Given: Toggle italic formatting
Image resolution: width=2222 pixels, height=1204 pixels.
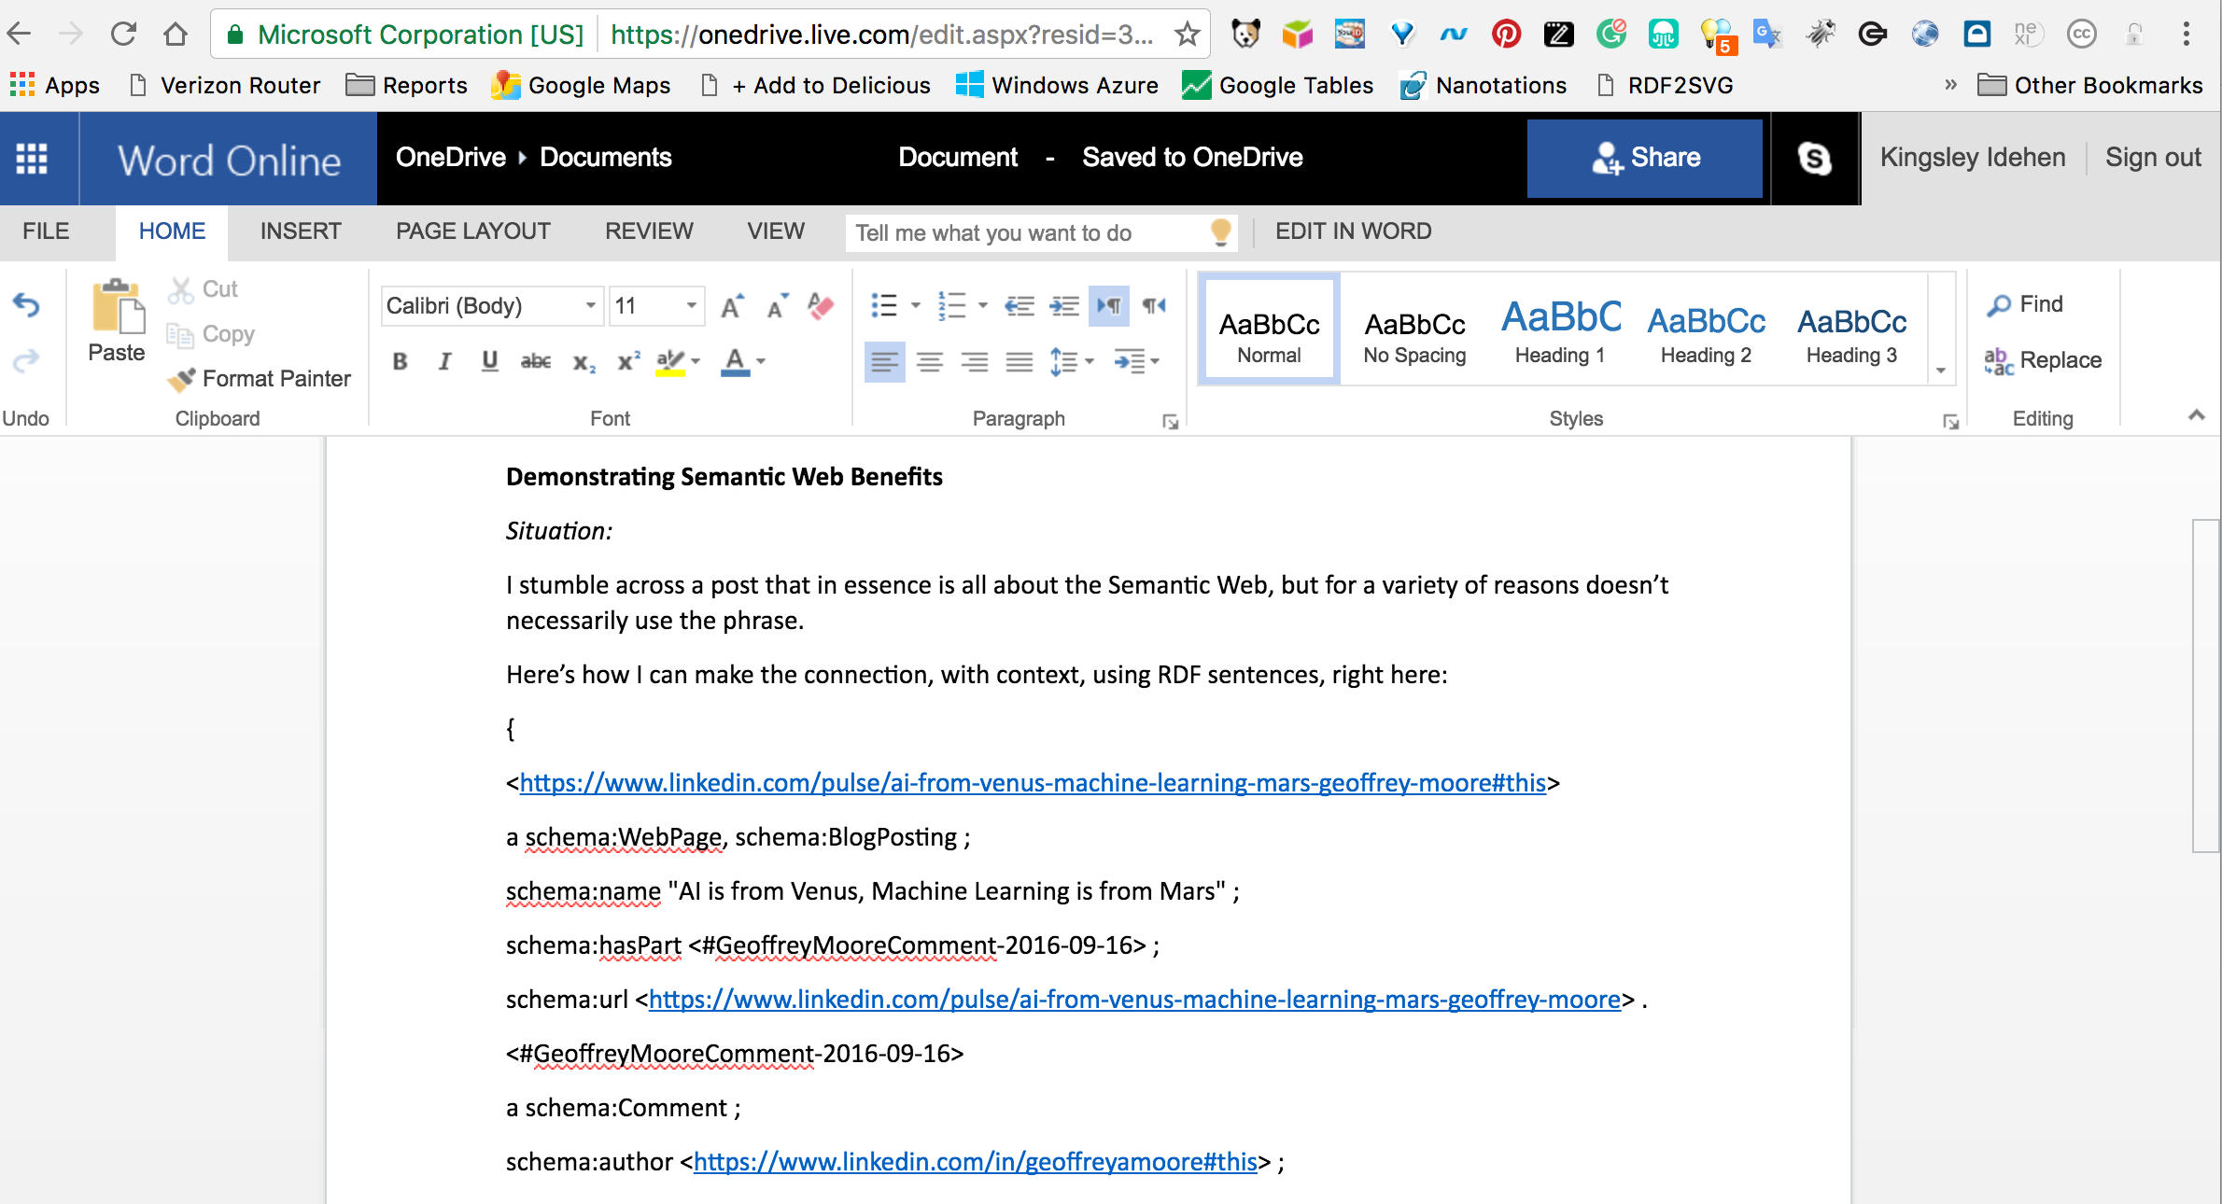Looking at the screenshot, I should [x=444, y=361].
